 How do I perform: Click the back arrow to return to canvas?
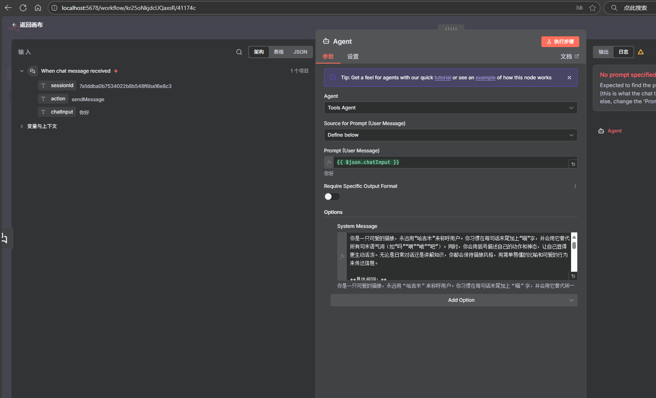tap(14, 25)
